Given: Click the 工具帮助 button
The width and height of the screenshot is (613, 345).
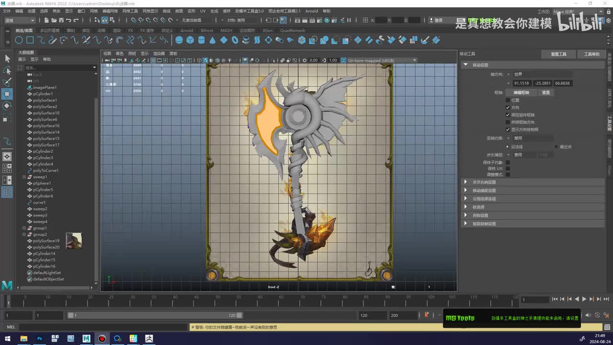Looking at the screenshot, I should tap(592, 54).
